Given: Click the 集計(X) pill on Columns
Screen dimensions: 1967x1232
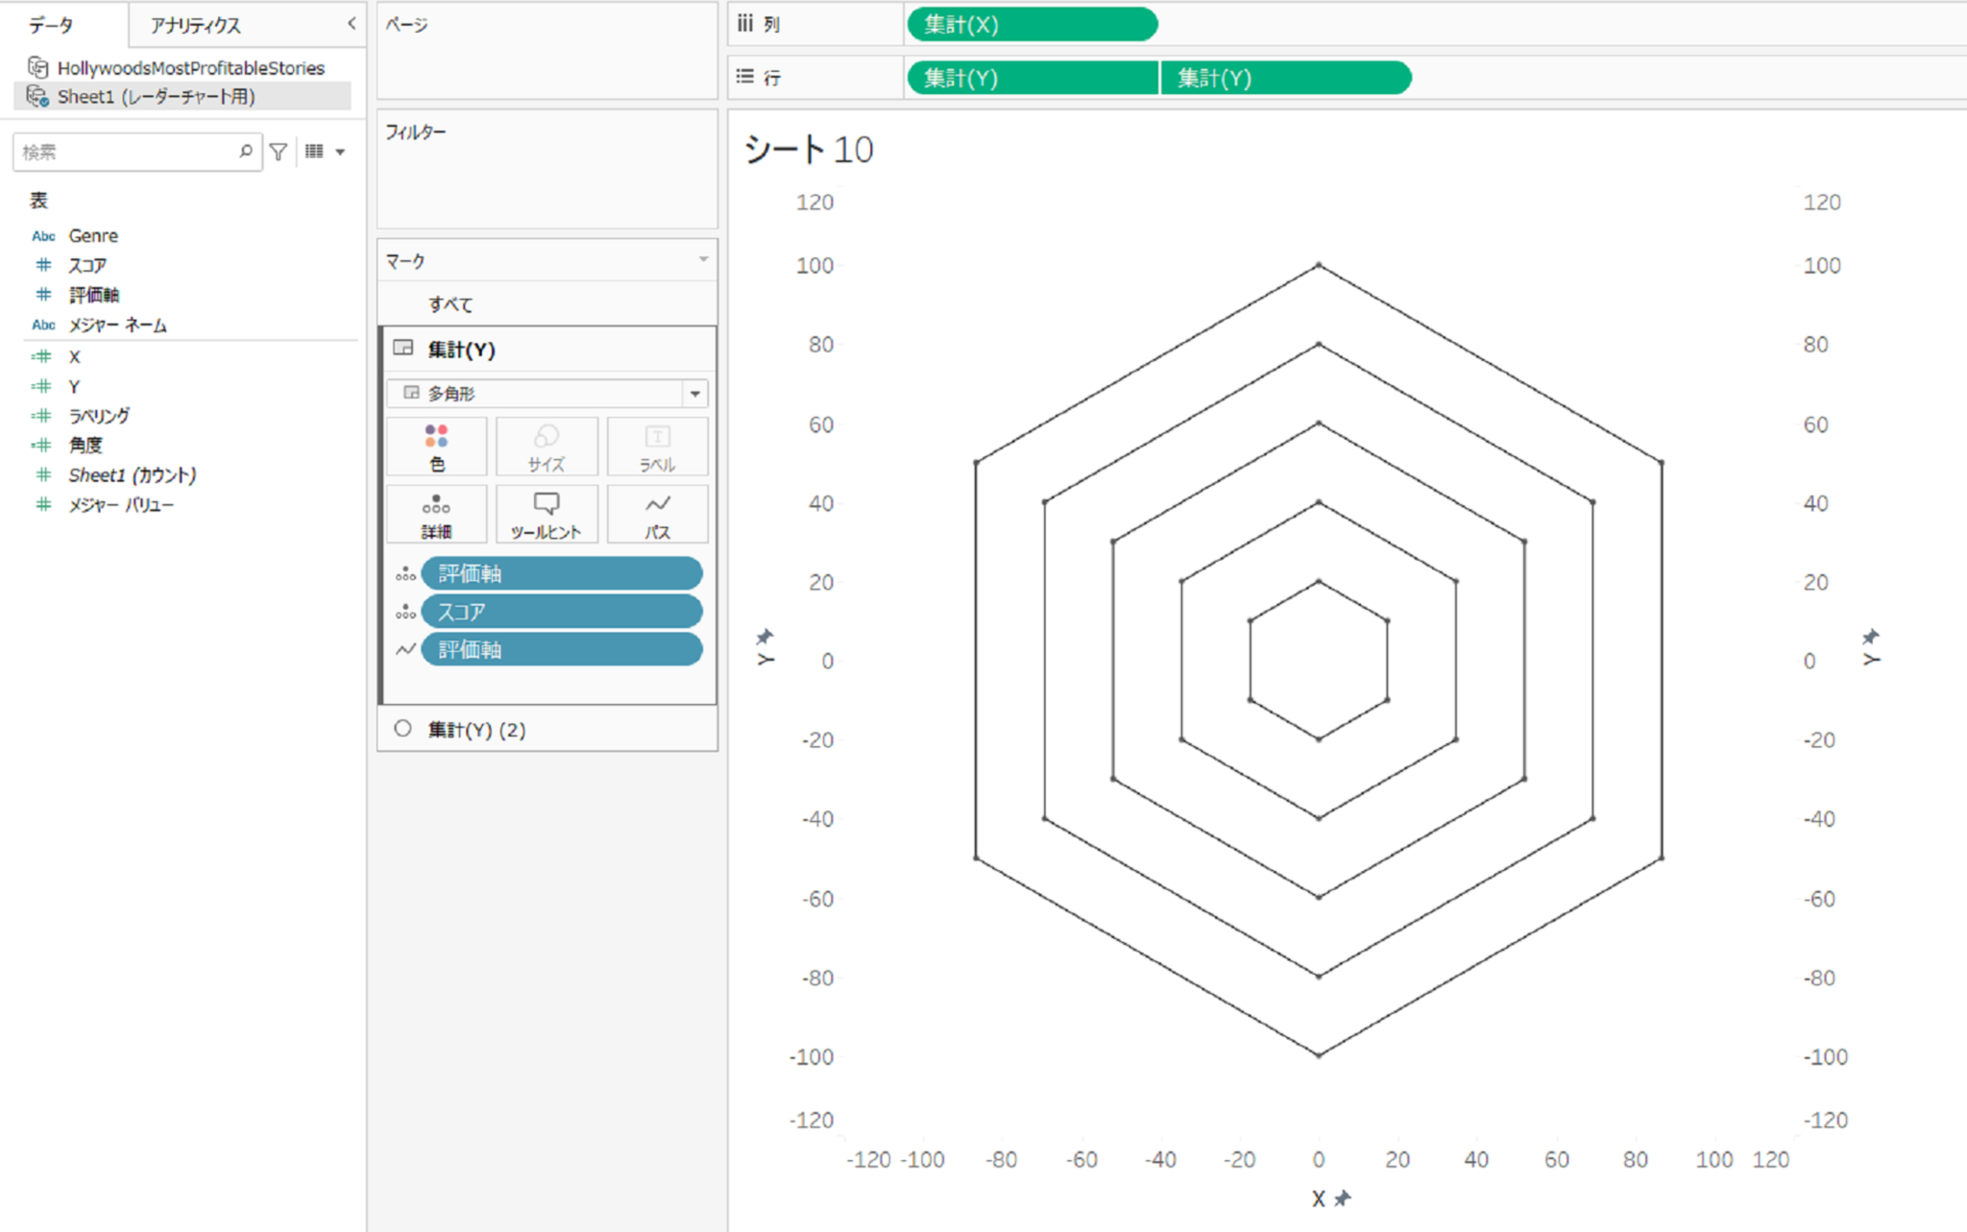Looking at the screenshot, I should point(1031,25).
